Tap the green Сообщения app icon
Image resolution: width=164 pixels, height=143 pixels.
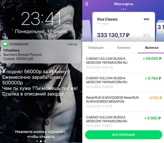pyautogui.click(x=5, y=44)
